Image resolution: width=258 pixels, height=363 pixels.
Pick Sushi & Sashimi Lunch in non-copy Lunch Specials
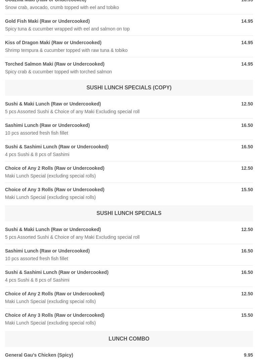pyautogui.click(x=57, y=272)
